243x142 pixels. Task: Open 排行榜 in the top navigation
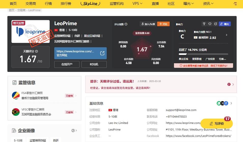coord(66,3)
